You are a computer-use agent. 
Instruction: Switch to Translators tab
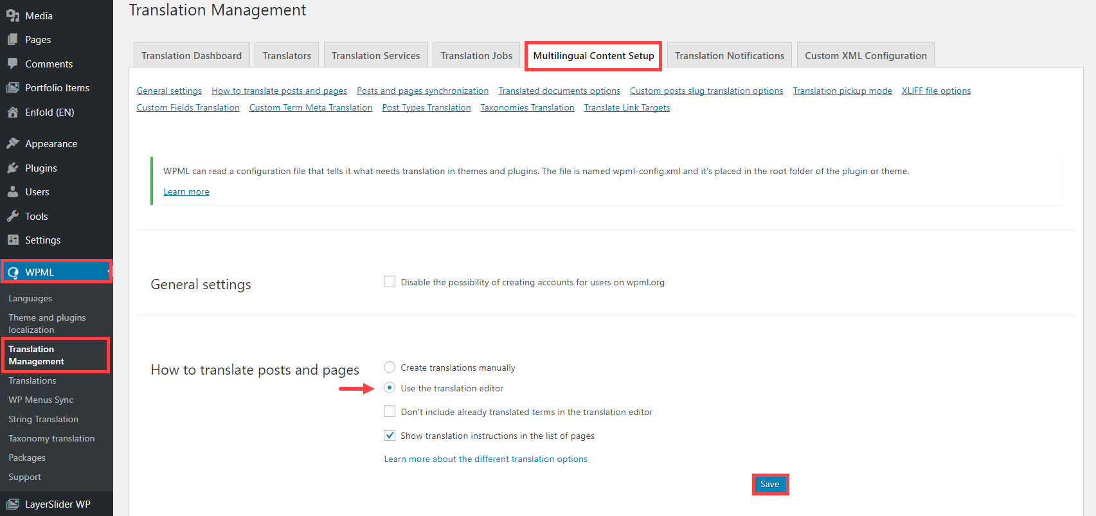tap(287, 55)
